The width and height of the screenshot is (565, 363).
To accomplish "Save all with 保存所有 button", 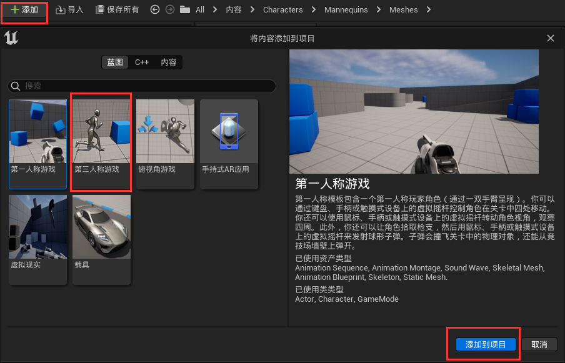I will pyautogui.click(x=117, y=10).
